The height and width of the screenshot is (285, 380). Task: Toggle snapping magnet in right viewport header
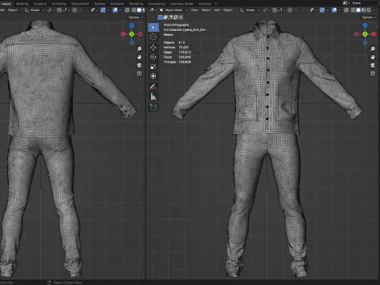(275, 10)
